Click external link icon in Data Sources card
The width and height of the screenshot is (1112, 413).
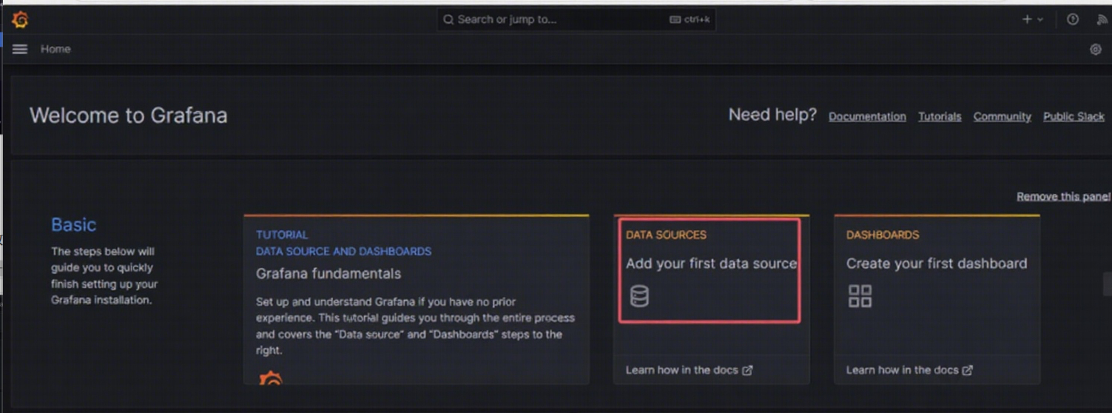747,370
